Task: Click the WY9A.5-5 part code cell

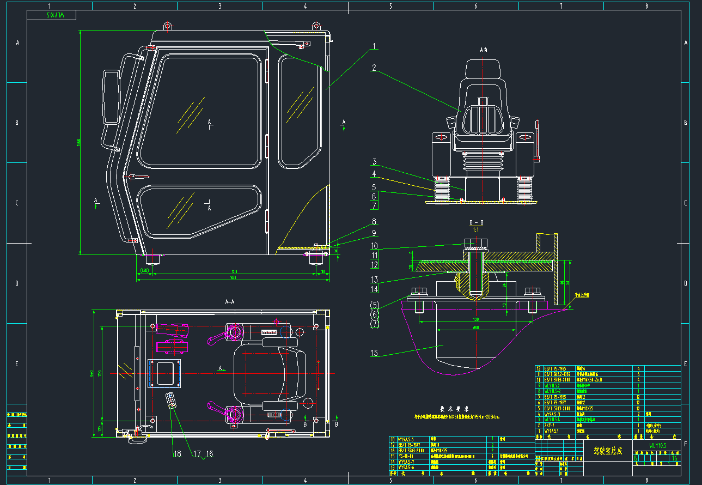Action: (406, 439)
